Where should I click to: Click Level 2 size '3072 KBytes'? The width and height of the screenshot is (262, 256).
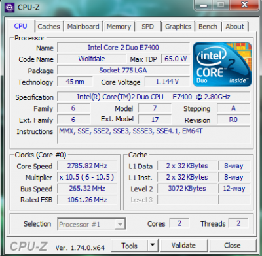(187, 189)
